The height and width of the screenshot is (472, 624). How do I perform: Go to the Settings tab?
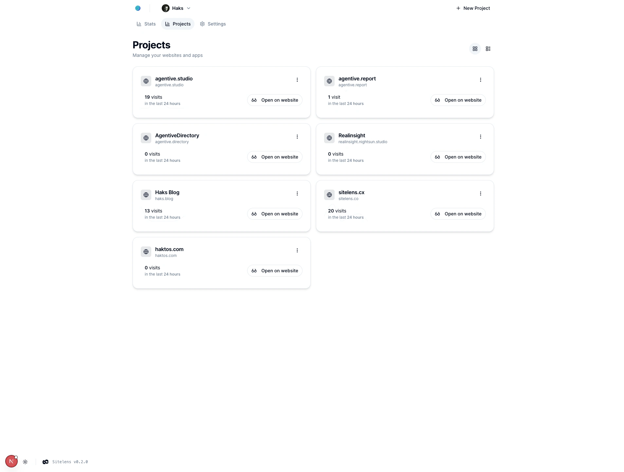tap(213, 24)
